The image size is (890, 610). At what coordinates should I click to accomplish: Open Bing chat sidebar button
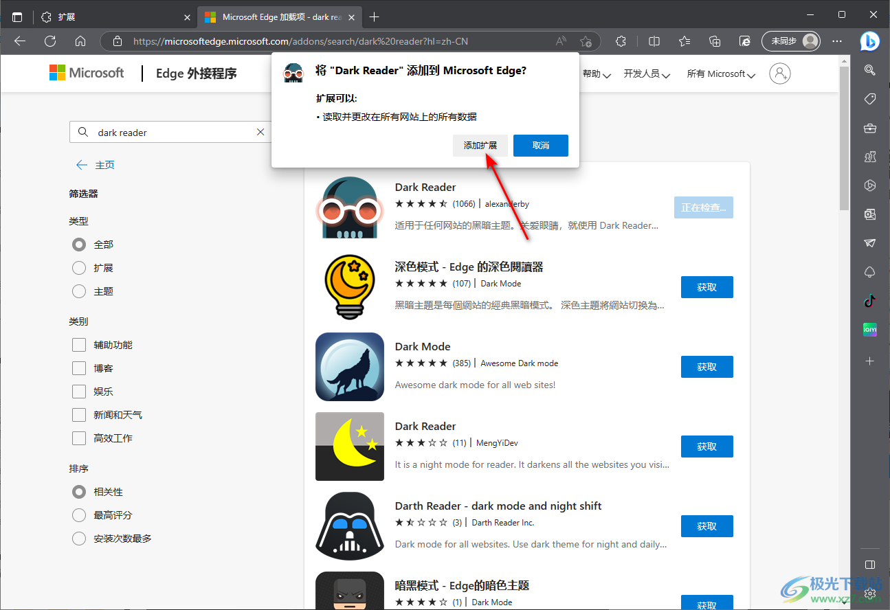point(869,41)
